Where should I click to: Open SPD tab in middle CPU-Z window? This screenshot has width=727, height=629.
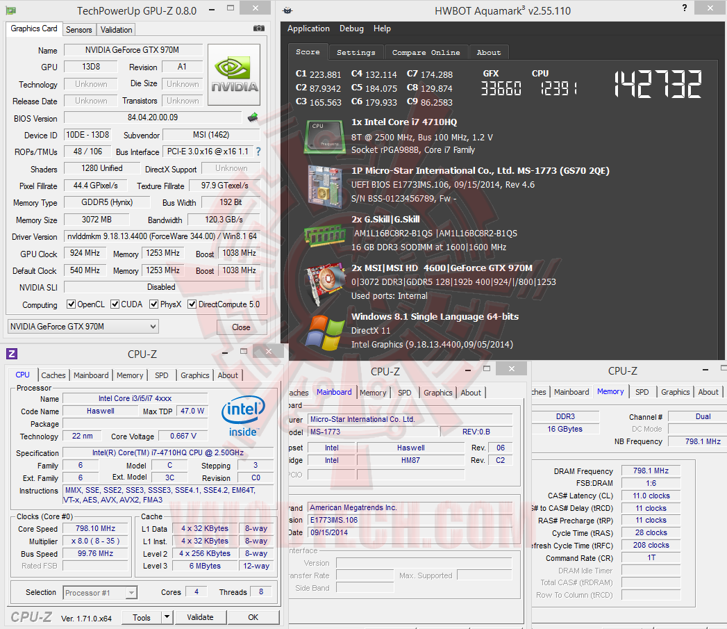404,392
